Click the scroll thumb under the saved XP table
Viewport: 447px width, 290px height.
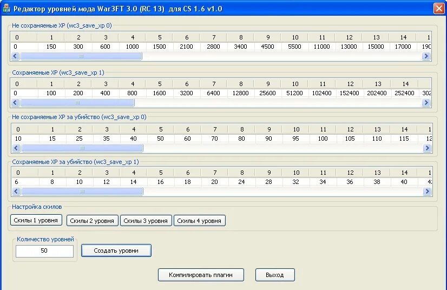point(77,103)
